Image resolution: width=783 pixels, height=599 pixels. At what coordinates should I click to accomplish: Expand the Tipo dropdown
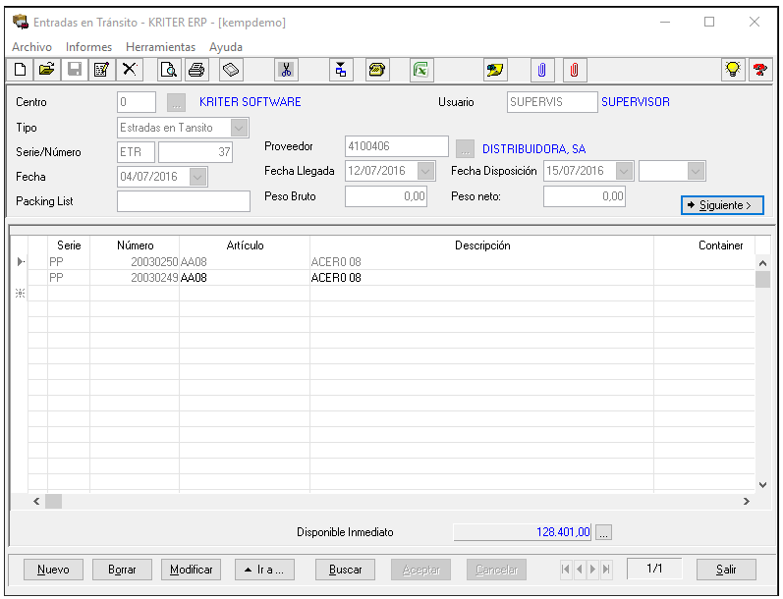[240, 128]
